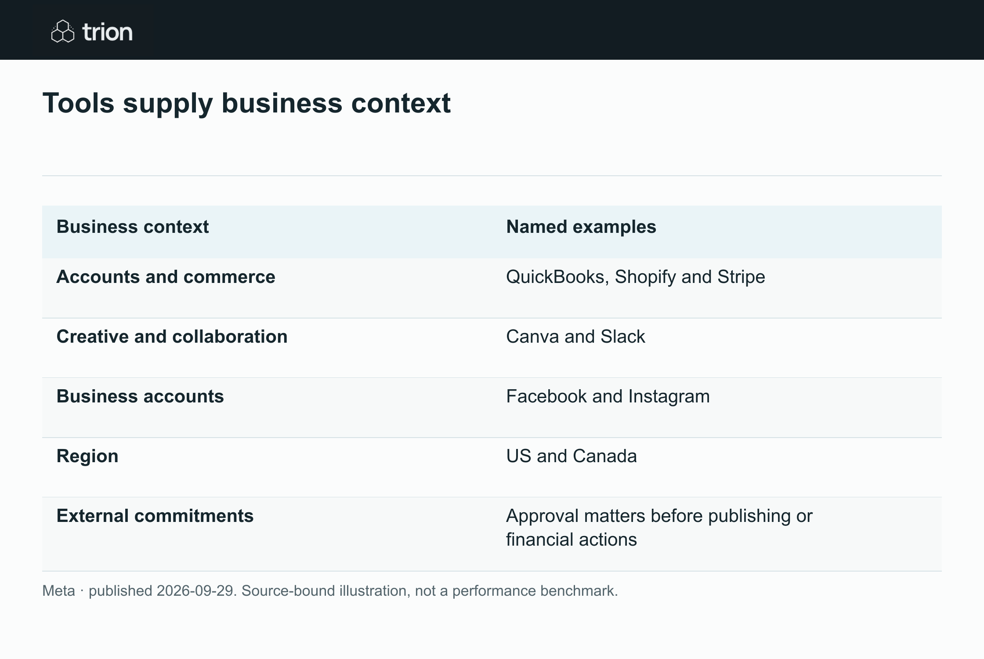Click 'QuickBooks, Shopify and Stripe' cell
Image resolution: width=984 pixels, height=659 pixels.
point(636,277)
